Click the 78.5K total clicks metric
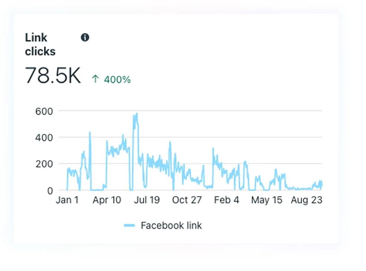The height and width of the screenshot is (271, 366). [x=53, y=75]
